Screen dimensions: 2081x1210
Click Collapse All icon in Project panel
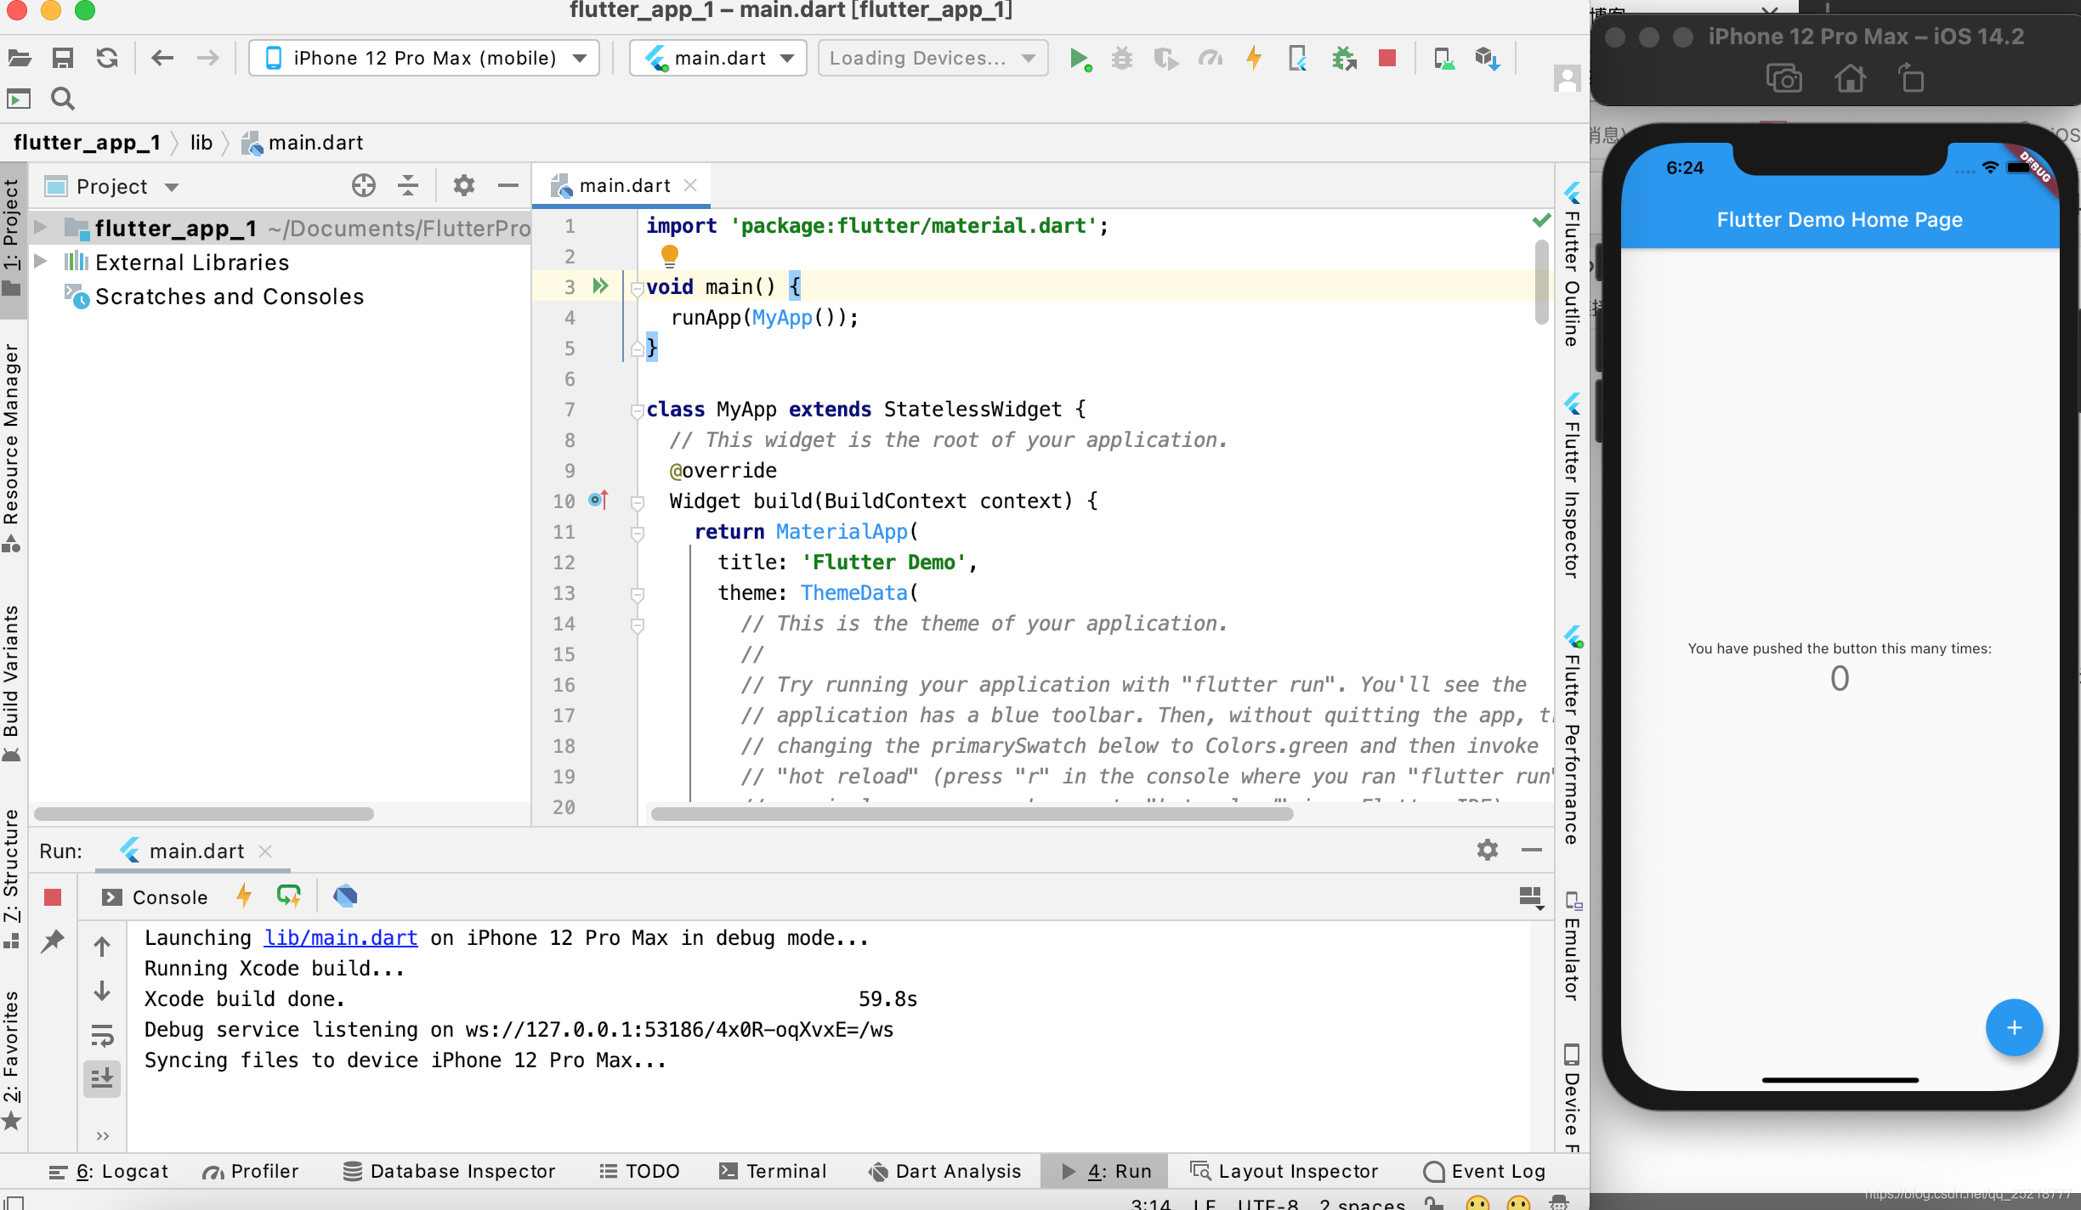408,185
